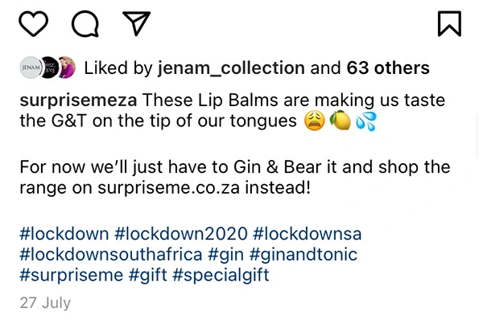Open the surprisemeza profile username

pos(79,102)
